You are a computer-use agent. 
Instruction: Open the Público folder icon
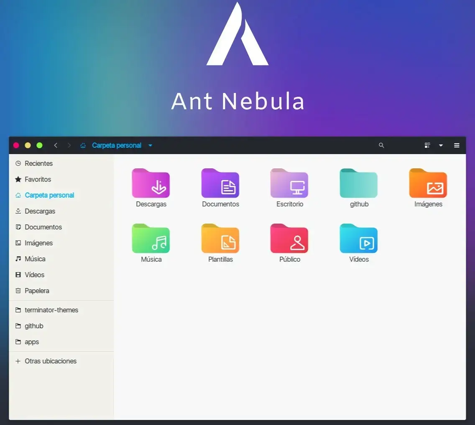pos(289,239)
